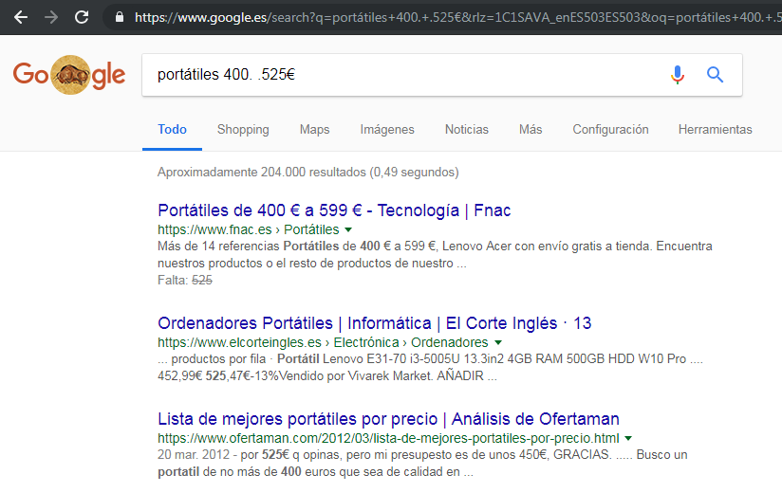Click the fnac.es › Portátiles green URL
Viewport: 782px width, 493px height.
[x=249, y=229]
